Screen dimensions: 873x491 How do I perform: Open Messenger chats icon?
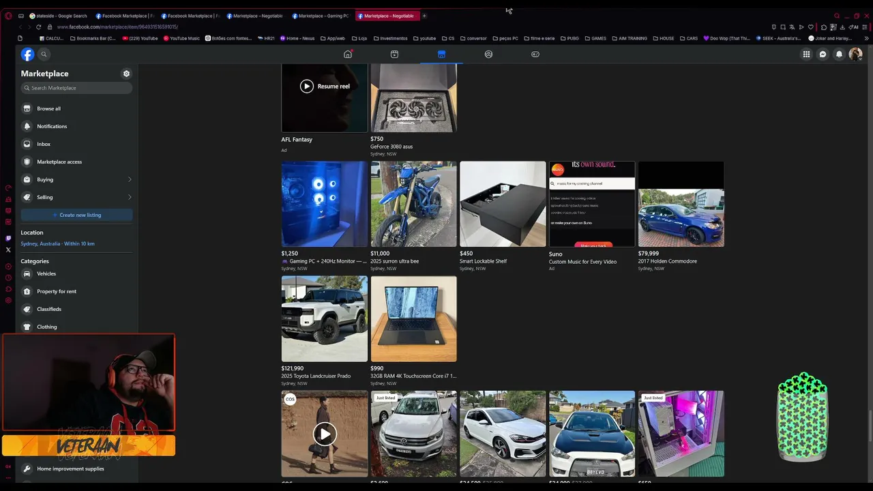click(823, 55)
